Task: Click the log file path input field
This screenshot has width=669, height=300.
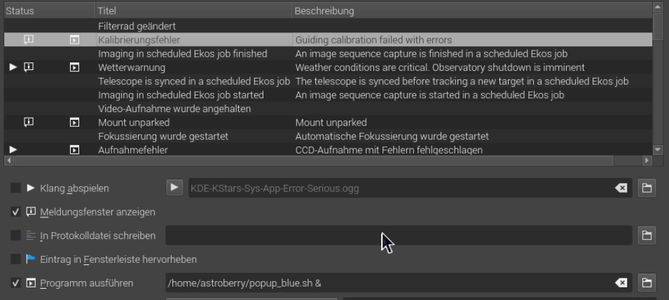Action: tap(399, 236)
